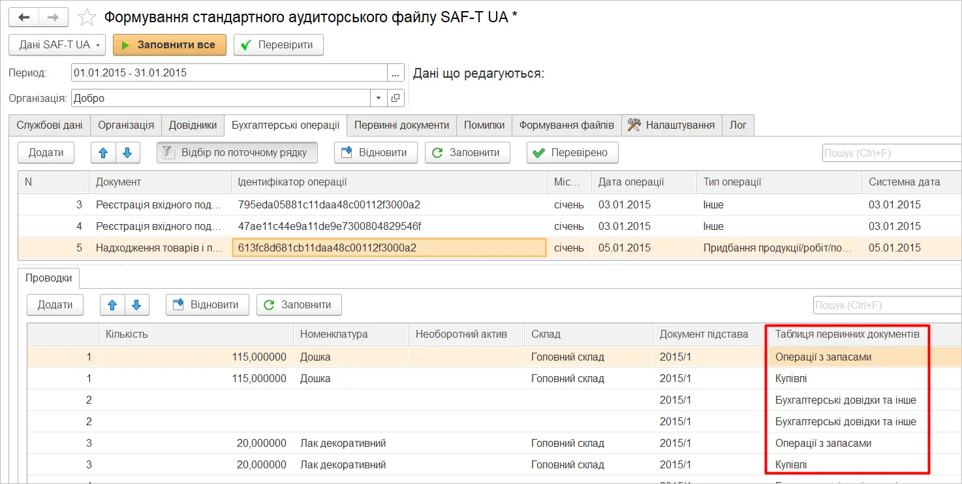Focus the operations search box
Viewport: 962px width, 484px height.
892,153
